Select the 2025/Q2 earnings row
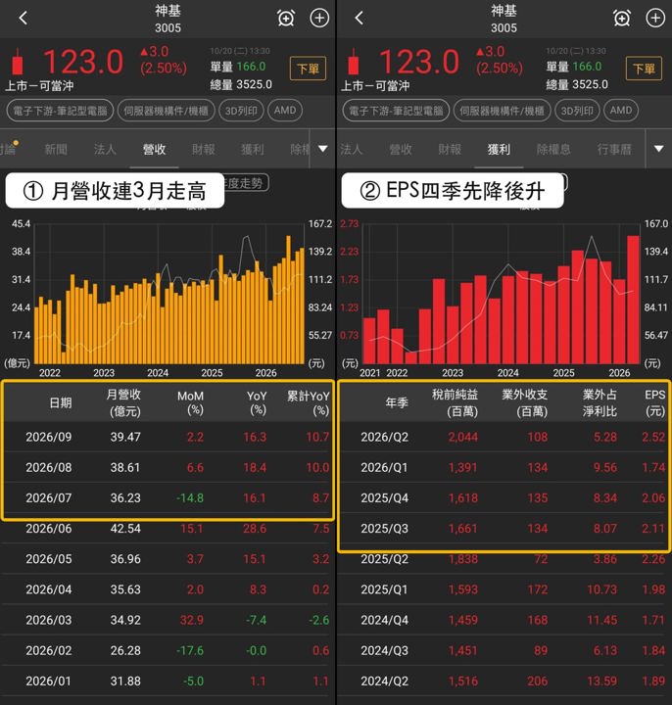The width and height of the screenshot is (672, 705). click(x=504, y=559)
